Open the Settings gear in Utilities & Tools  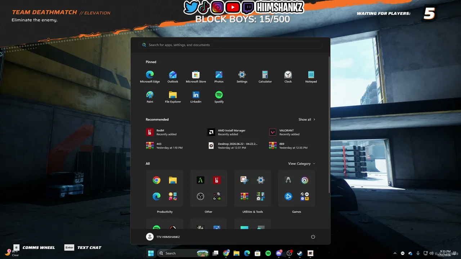261,180
